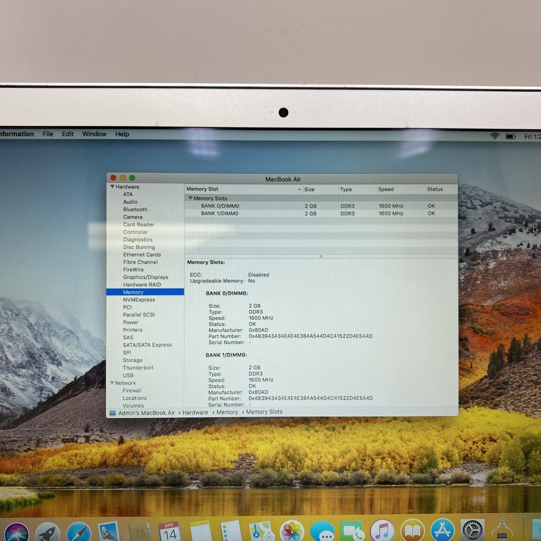Click System Information chip icon in dock

click(x=502, y=530)
